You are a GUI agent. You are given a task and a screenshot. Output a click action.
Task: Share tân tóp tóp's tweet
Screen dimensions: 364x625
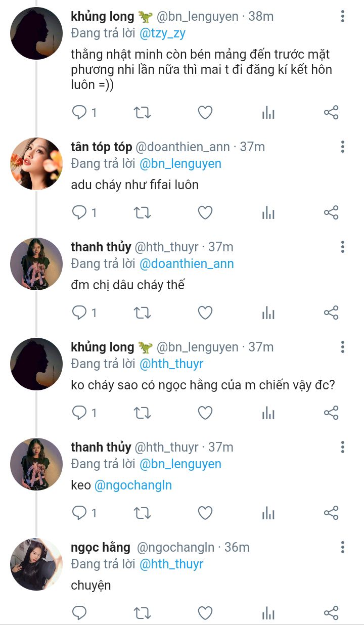coord(331,212)
